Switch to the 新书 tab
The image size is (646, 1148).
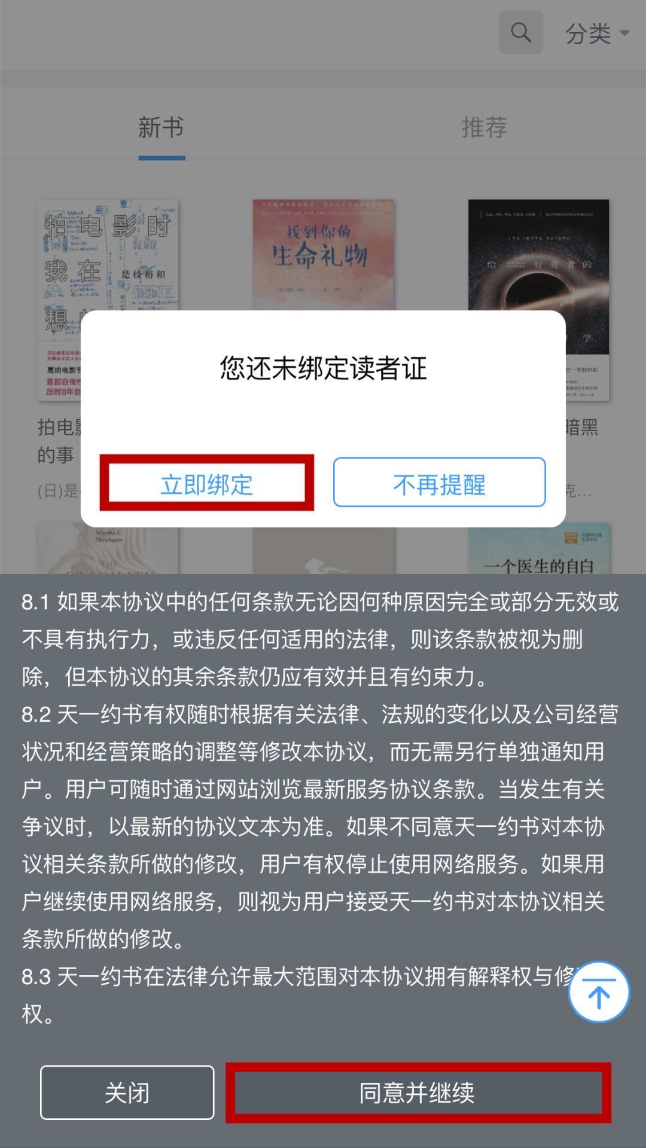(x=161, y=127)
